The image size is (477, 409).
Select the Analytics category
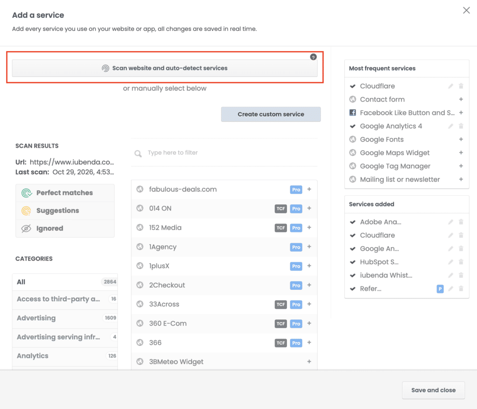[65, 356]
